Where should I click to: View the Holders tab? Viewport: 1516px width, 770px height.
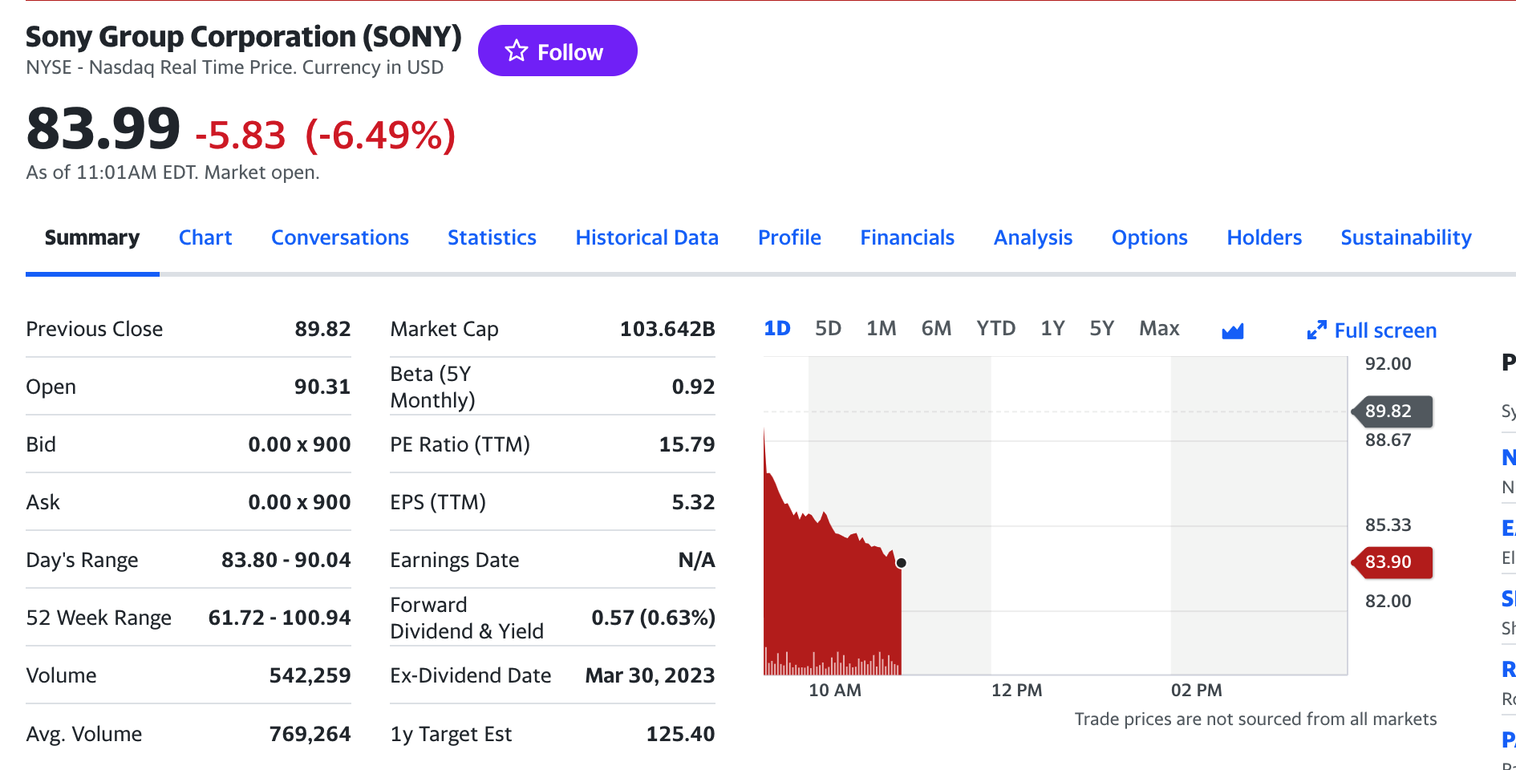[1264, 237]
